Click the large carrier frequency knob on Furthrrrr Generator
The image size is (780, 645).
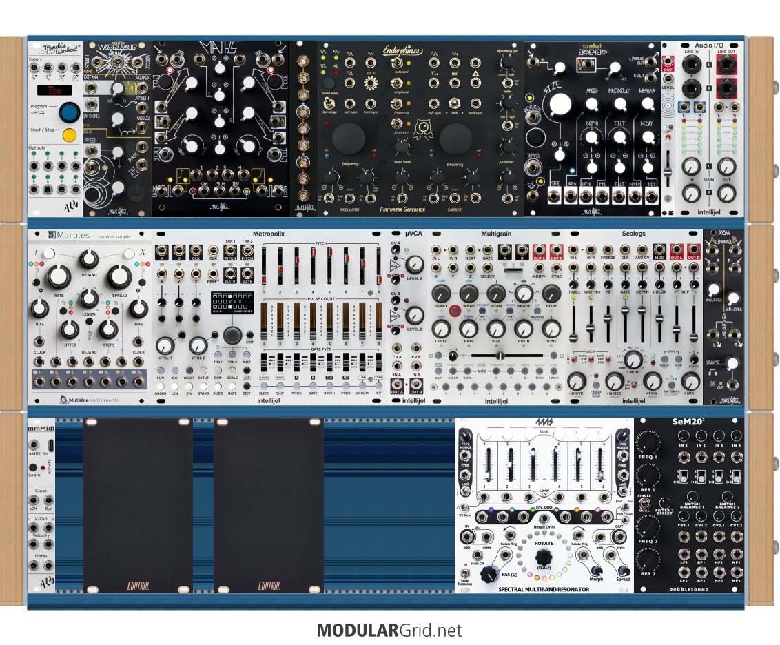pyautogui.click(x=455, y=138)
